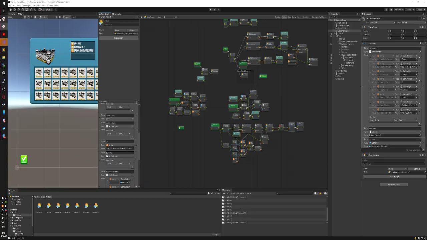The width and height of the screenshot is (427, 240).
Task: Select All Materials under Favorites
Action: 16,199
